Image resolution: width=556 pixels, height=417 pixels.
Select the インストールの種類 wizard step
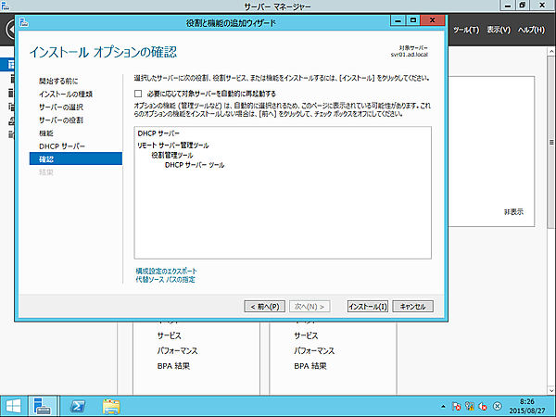(66, 95)
